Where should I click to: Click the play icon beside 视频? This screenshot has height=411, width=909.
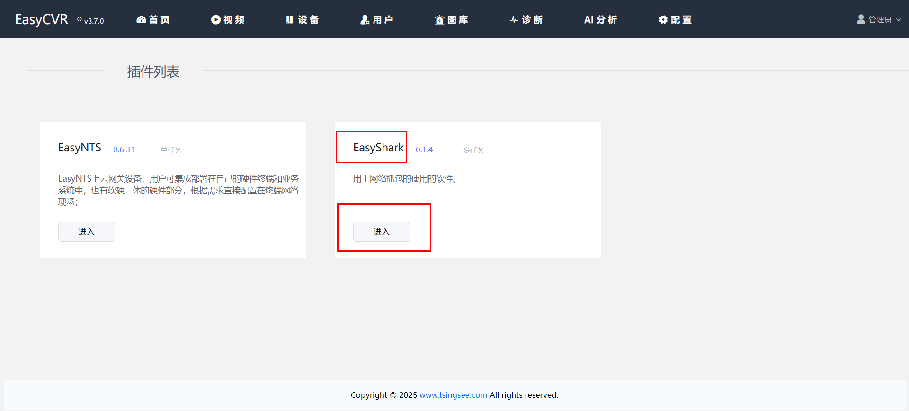(x=216, y=20)
